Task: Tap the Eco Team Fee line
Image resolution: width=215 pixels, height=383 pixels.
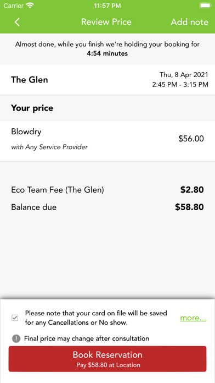Action: click(107, 190)
